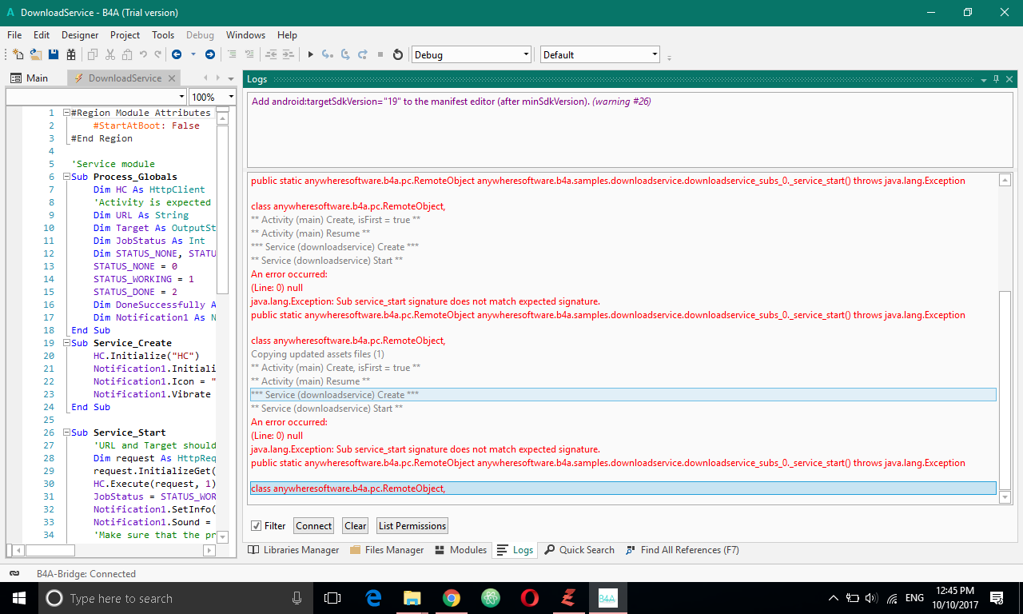
Task: Open Google Chrome from the taskbar
Action: pyautogui.click(x=452, y=598)
